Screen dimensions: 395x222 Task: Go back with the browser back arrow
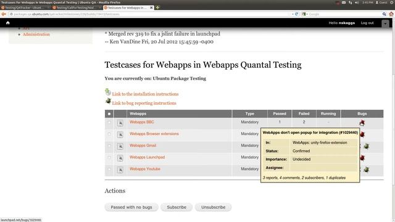click(4, 14)
